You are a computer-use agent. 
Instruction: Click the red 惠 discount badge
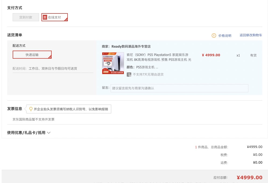[x=45, y=17]
